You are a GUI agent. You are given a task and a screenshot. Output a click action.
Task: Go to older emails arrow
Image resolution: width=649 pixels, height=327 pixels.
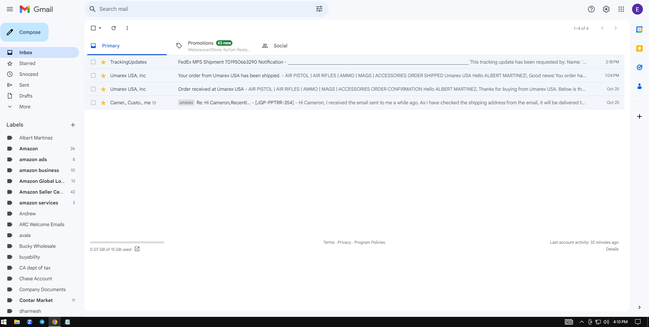coord(616,28)
